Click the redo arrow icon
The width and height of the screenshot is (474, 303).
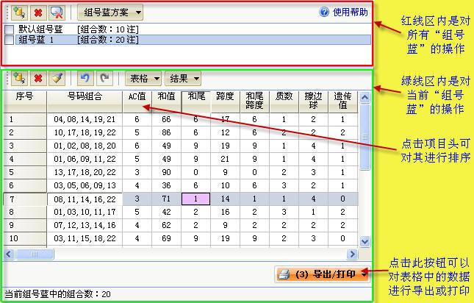coord(104,78)
